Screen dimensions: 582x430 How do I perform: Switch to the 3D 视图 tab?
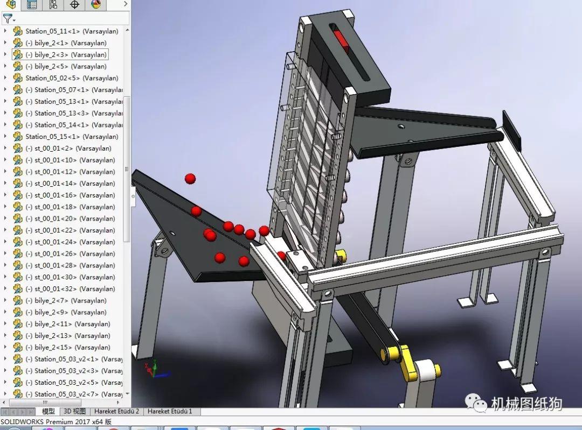pyautogui.click(x=74, y=411)
